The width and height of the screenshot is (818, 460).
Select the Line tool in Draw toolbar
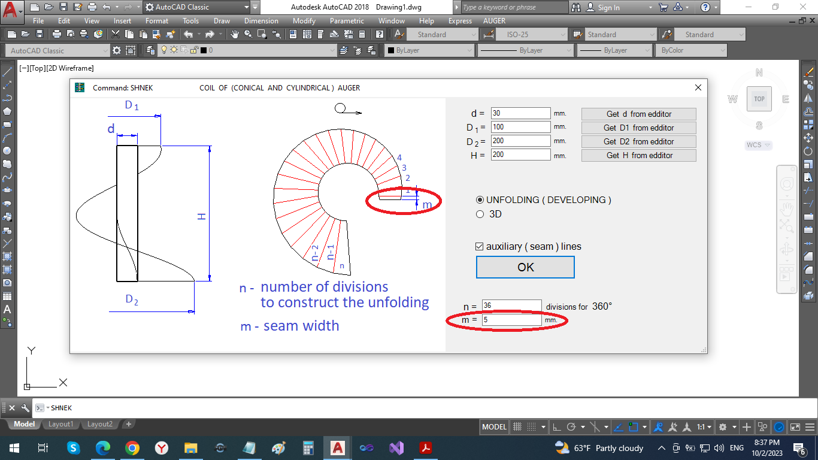7,72
